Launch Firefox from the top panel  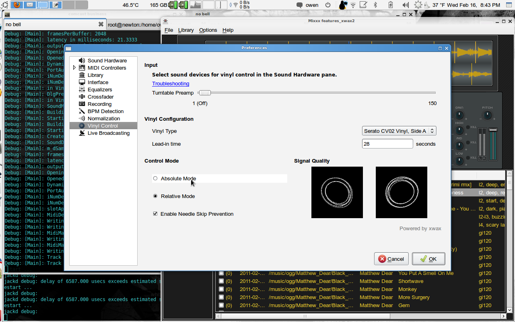coord(17,5)
